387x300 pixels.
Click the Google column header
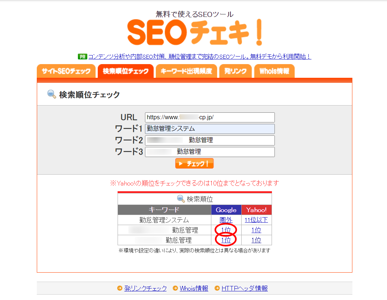(x=226, y=210)
